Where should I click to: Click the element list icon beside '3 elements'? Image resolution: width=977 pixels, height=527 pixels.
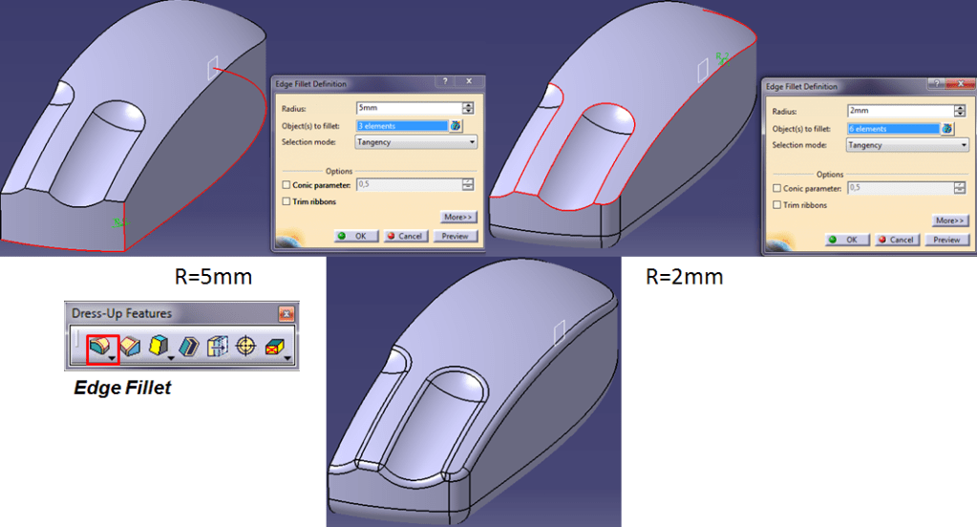pyautogui.click(x=457, y=125)
